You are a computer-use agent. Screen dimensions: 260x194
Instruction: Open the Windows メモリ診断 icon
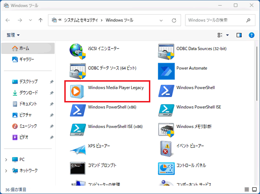click(x=166, y=130)
